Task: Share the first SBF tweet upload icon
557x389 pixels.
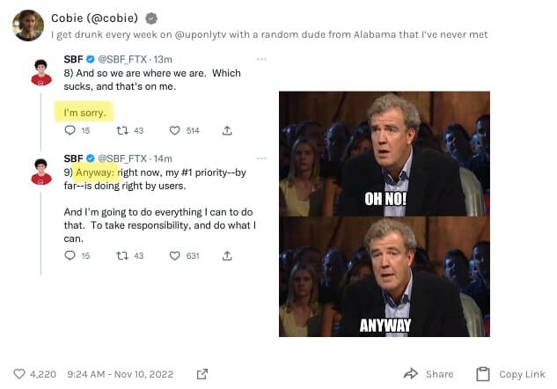Action: [227, 130]
